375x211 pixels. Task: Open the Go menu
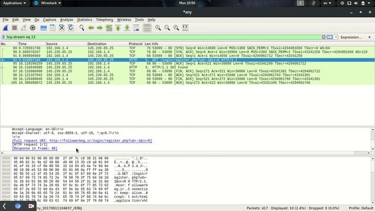(36, 19)
